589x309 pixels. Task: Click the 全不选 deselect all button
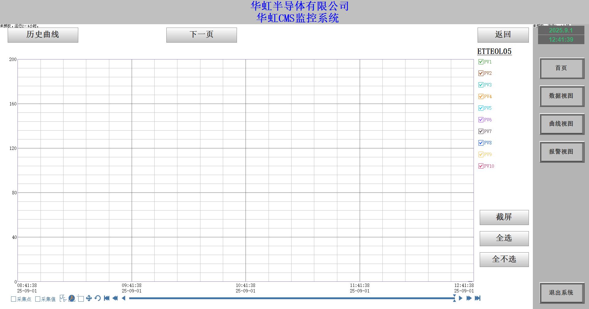[504, 259]
